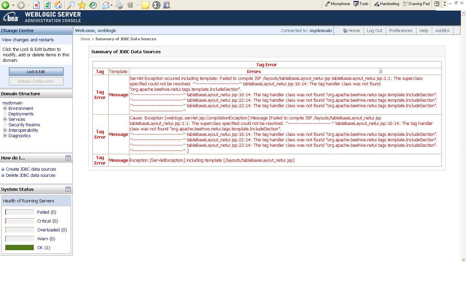The image size is (466, 285).
Task: Open the Search magnifier icon
Action: [71, 5]
